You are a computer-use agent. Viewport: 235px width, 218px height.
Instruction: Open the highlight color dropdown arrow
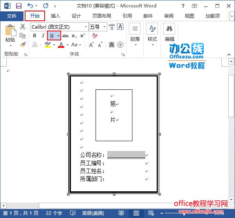point(54,45)
